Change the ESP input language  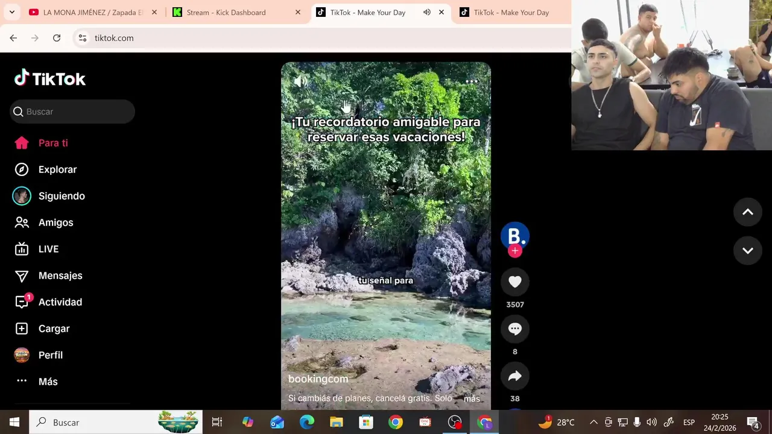689,422
